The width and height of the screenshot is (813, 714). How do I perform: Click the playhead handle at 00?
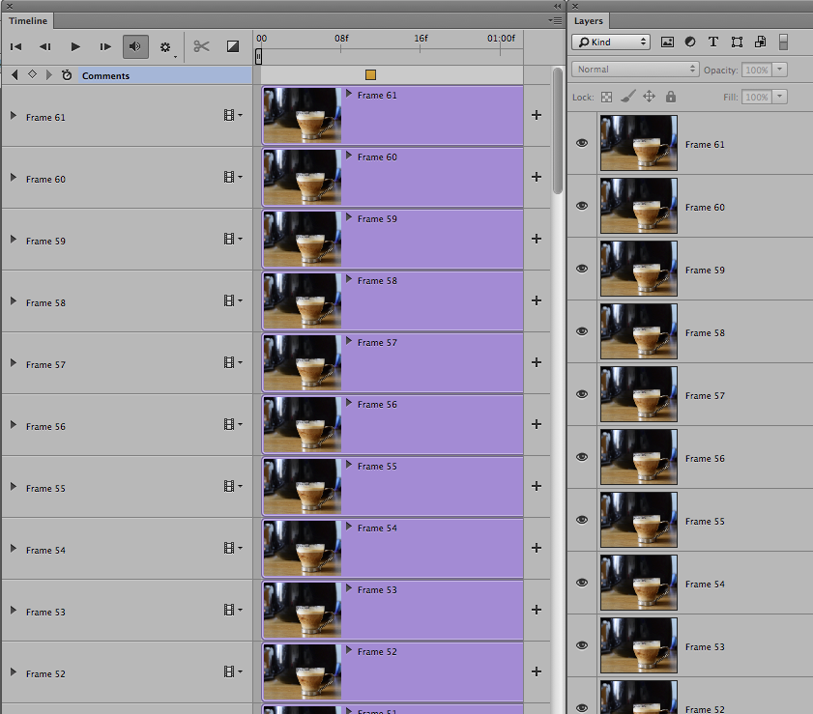(x=258, y=56)
